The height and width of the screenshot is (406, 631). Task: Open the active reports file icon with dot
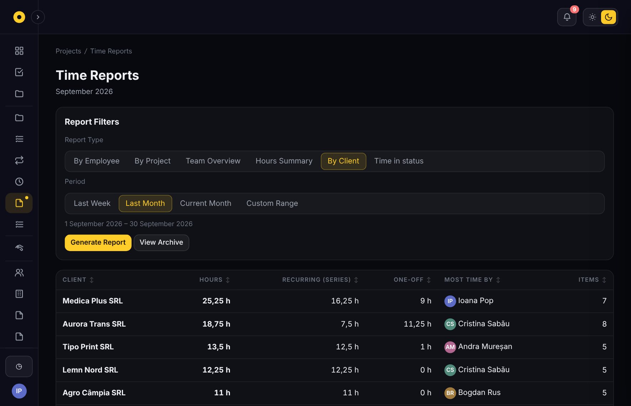[19, 203]
